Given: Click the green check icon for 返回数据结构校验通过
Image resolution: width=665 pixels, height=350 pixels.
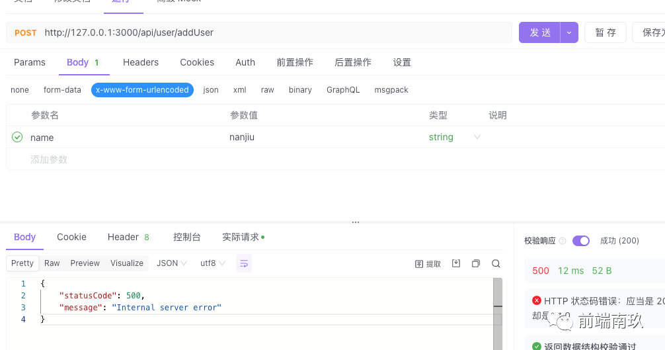Looking at the screenshot, I should point(536,346).
